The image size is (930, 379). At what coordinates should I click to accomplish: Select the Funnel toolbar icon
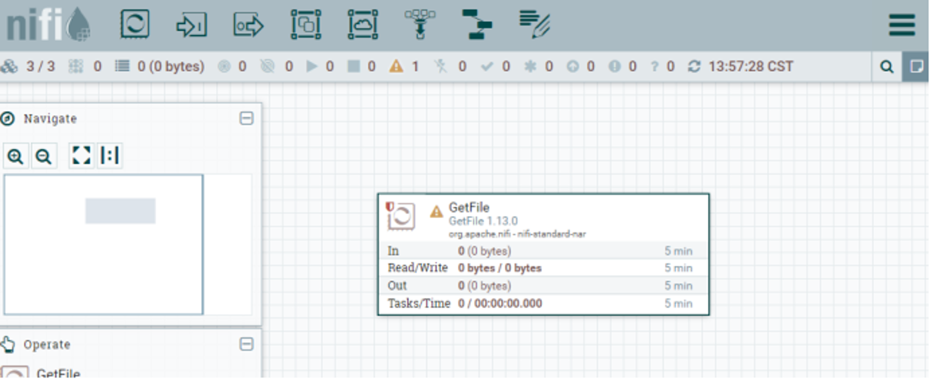420,24
